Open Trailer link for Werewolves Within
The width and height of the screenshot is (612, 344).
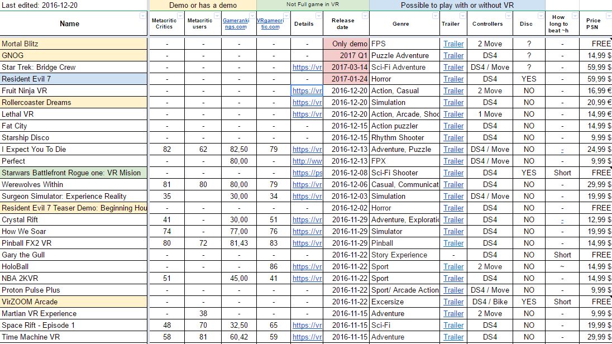click(453, 184)
